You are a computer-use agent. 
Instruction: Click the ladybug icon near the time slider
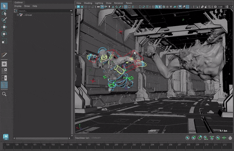pos(230,138)
